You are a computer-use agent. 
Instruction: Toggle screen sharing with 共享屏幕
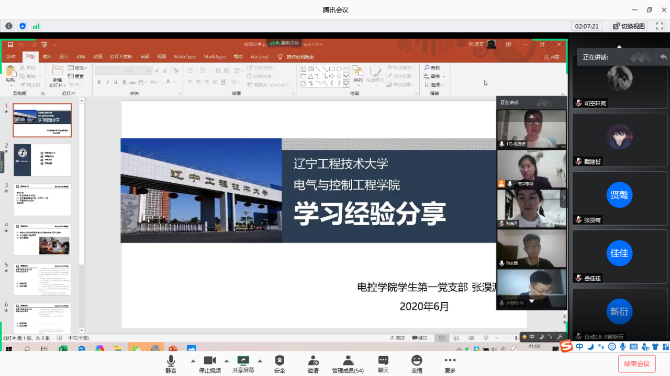[243, 363]
